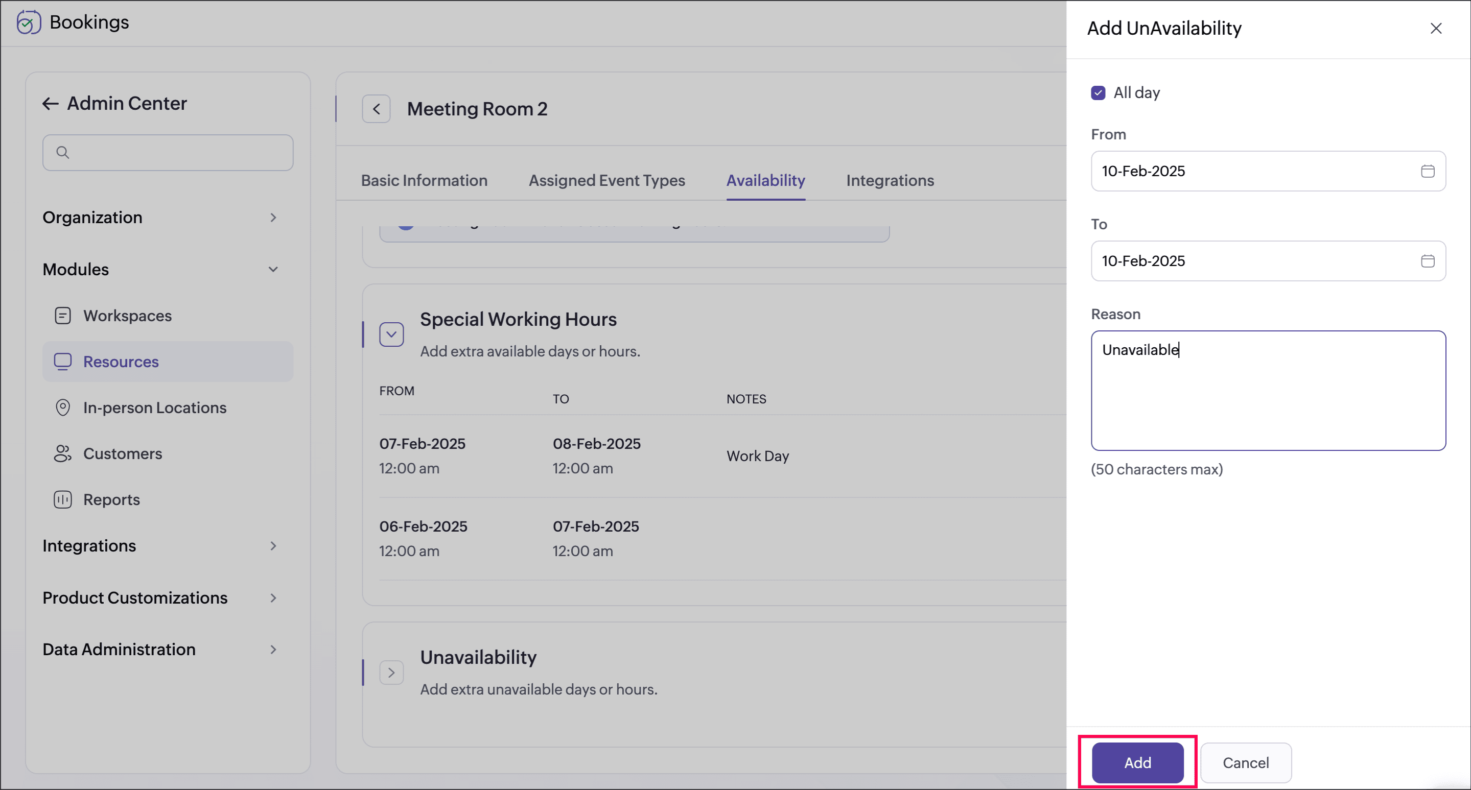
Task: Expand the Unavailability section
Action: [x=392, y=673]
